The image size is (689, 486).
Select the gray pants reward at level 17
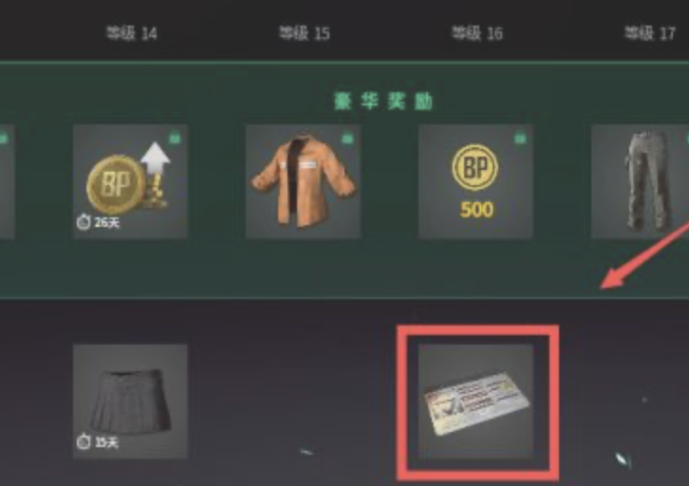(641, 181)
